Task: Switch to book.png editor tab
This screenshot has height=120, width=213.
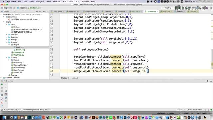Action: coord(180,11)
